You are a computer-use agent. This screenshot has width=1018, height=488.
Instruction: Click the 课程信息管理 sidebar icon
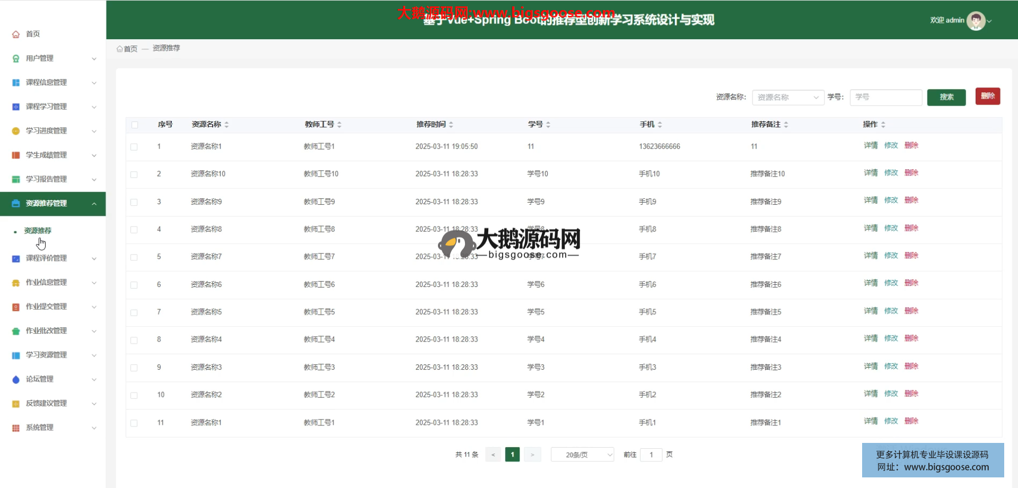(16, 83)
